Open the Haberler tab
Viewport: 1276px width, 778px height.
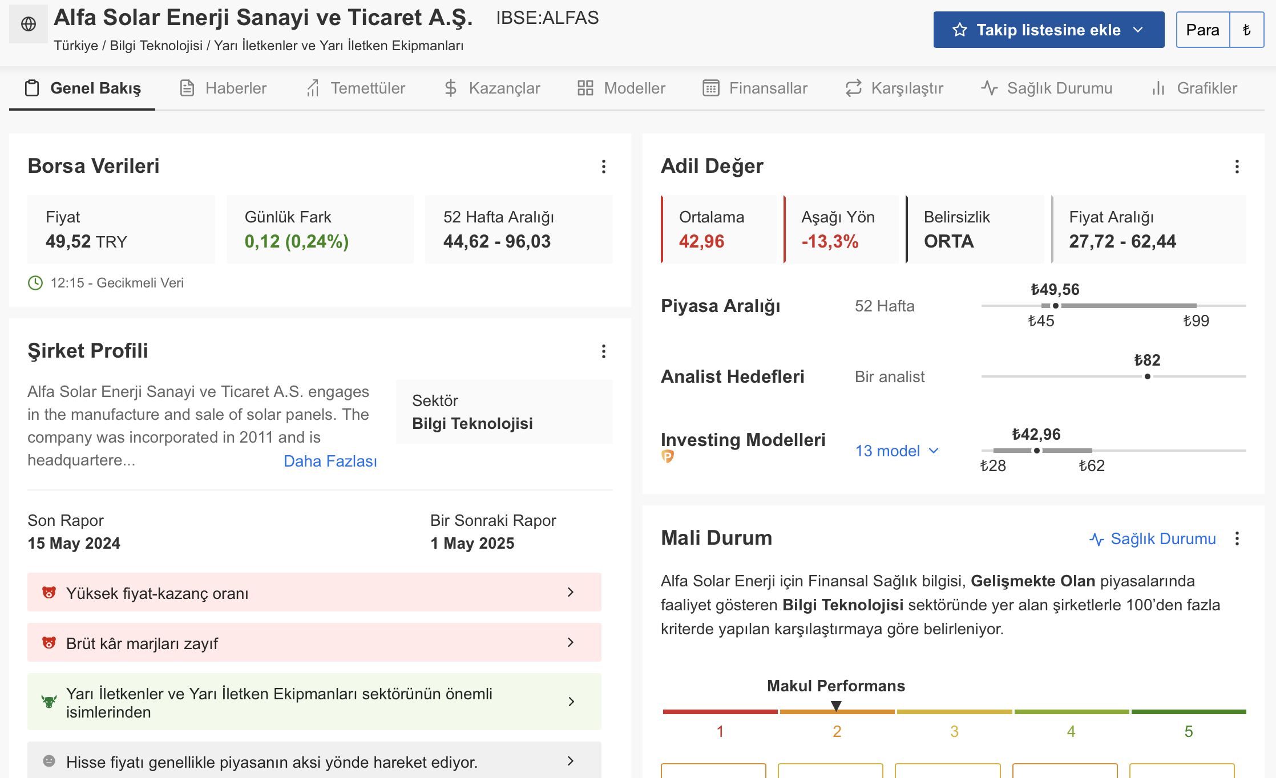point(223,88)
